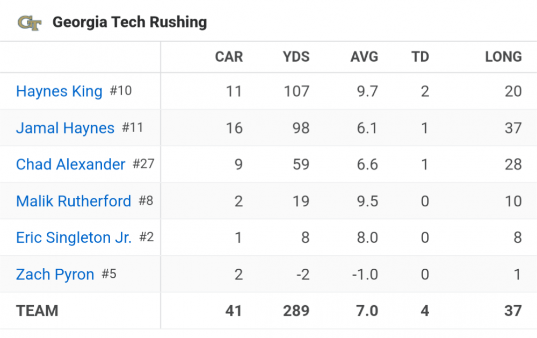
Task: Click the CAR column header
Action: (229, 57)
